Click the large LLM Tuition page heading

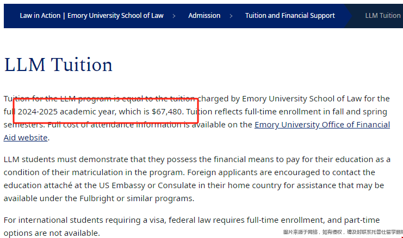click(x=58, y=65)
